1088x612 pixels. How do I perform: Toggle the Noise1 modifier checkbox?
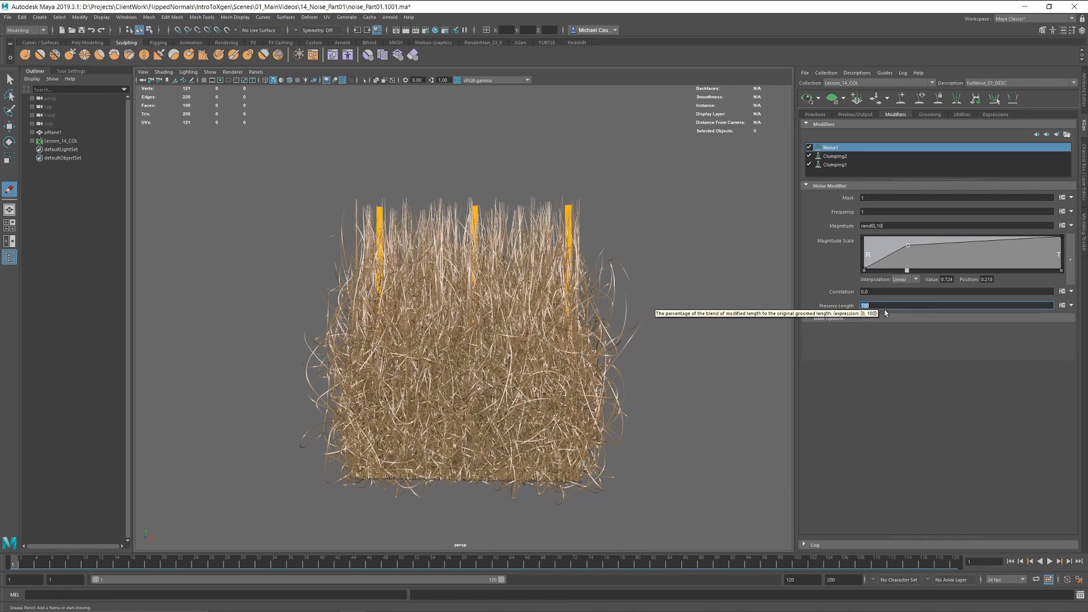click(x=809, y=147)
